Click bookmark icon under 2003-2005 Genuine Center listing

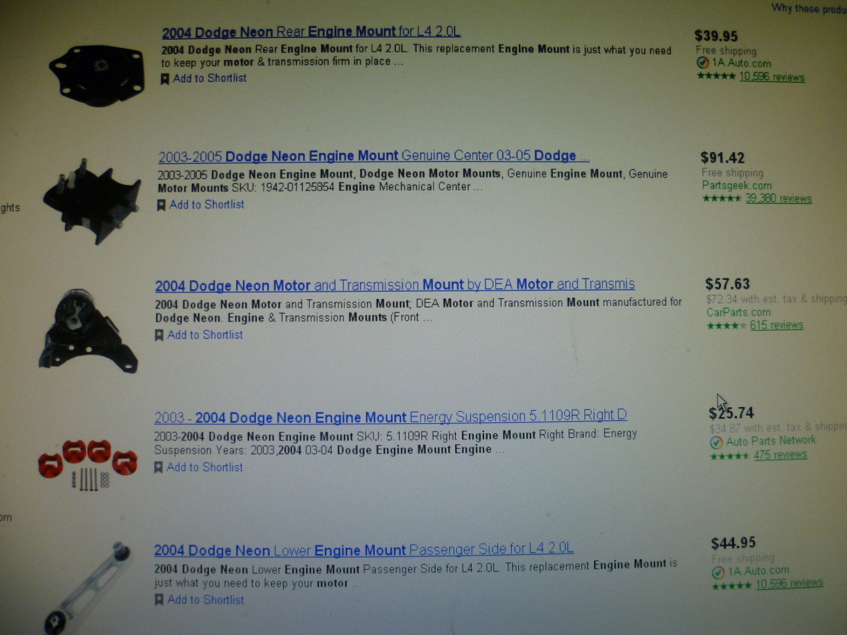pyautogui.click(x=161, y=205)
